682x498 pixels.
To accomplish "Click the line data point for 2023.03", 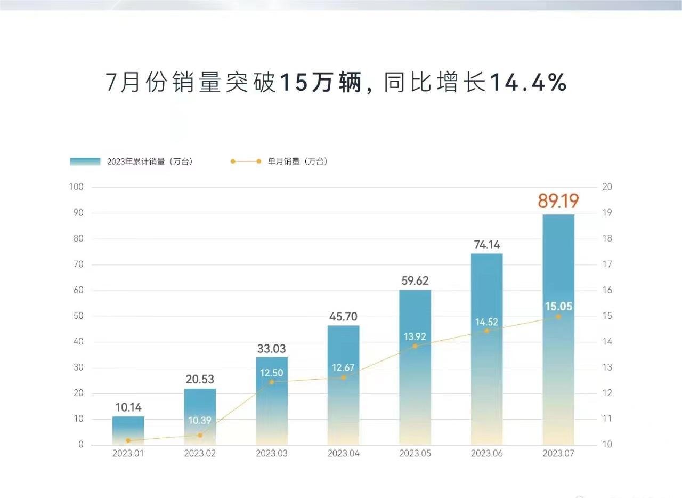I will (271, 382).
